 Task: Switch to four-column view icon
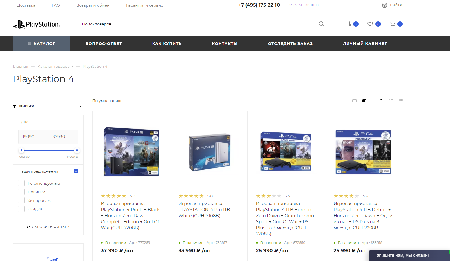[364, 101]
